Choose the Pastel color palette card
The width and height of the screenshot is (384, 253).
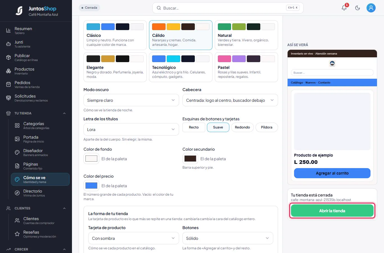(246, 67)
